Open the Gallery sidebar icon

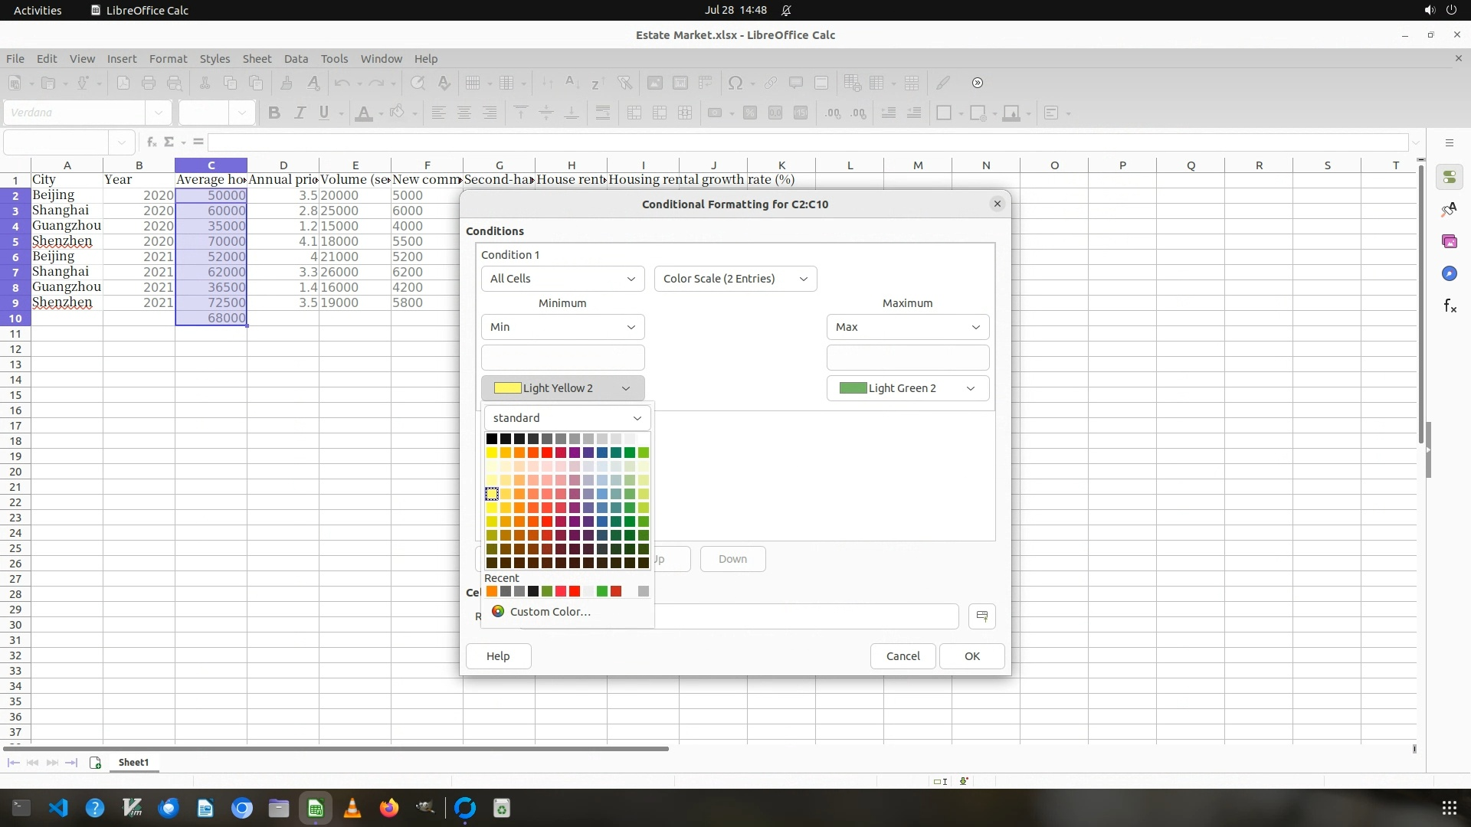point(1449,242)
